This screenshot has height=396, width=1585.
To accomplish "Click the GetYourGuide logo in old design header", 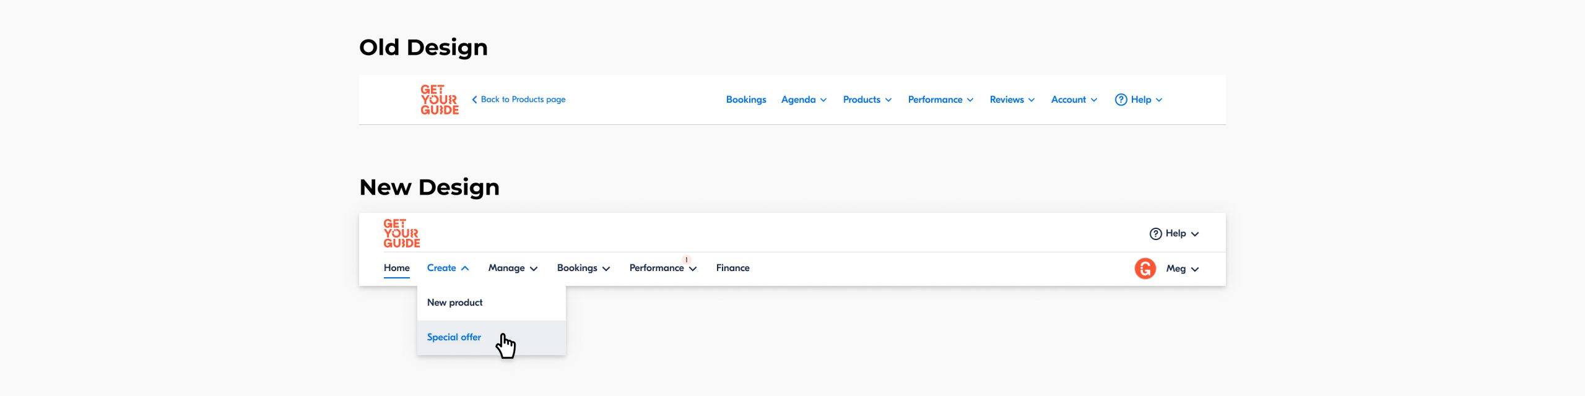I will point(439,100).
